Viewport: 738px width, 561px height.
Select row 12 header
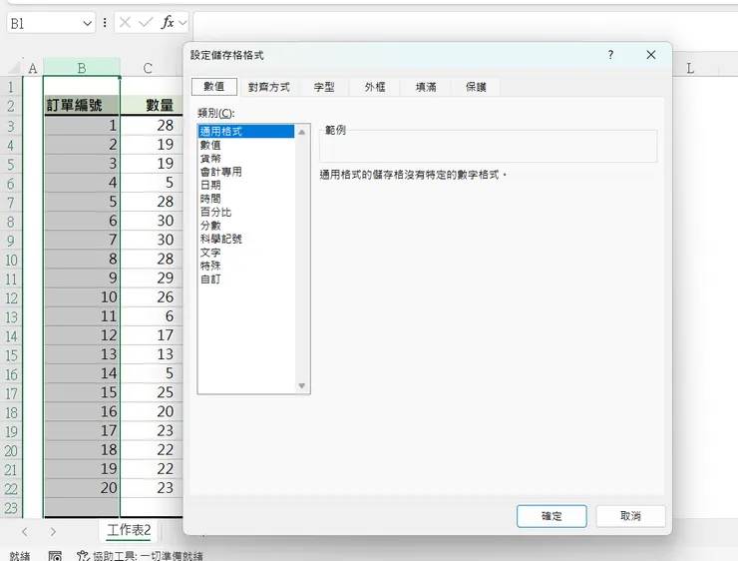click(10, 297)
